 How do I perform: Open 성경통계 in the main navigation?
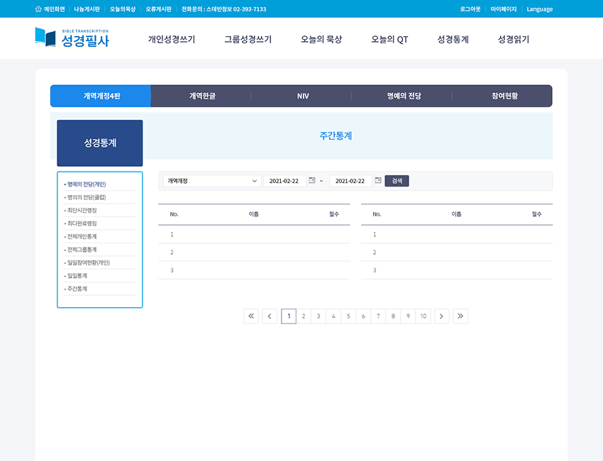(453, 40)
